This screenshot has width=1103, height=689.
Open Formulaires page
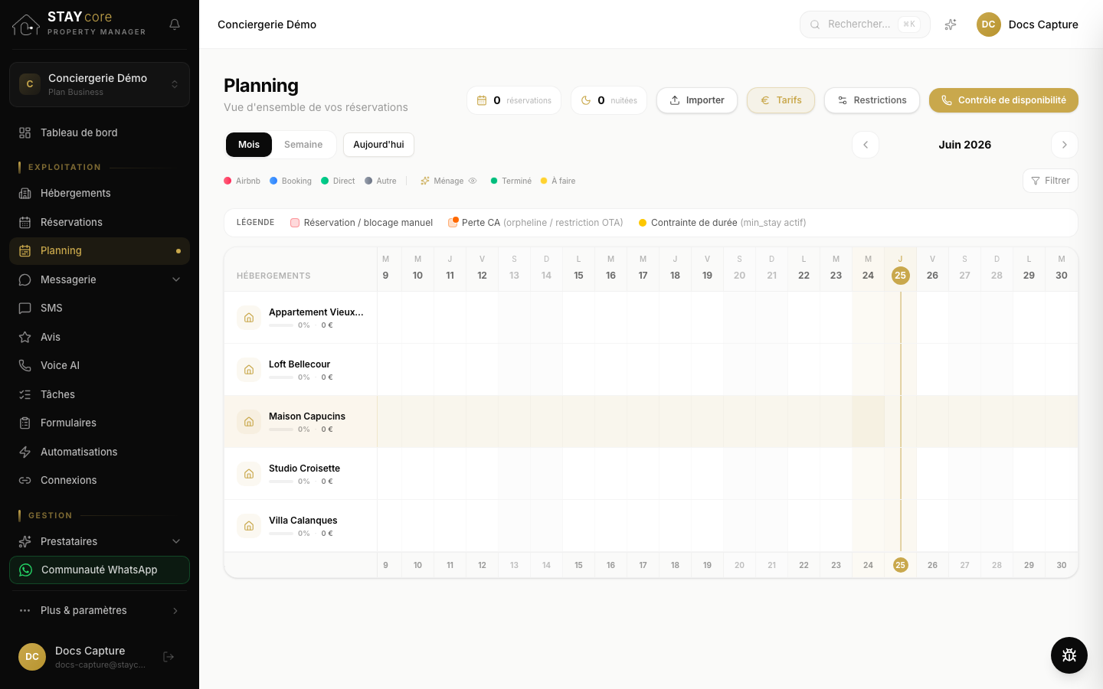tap(100, 423)
